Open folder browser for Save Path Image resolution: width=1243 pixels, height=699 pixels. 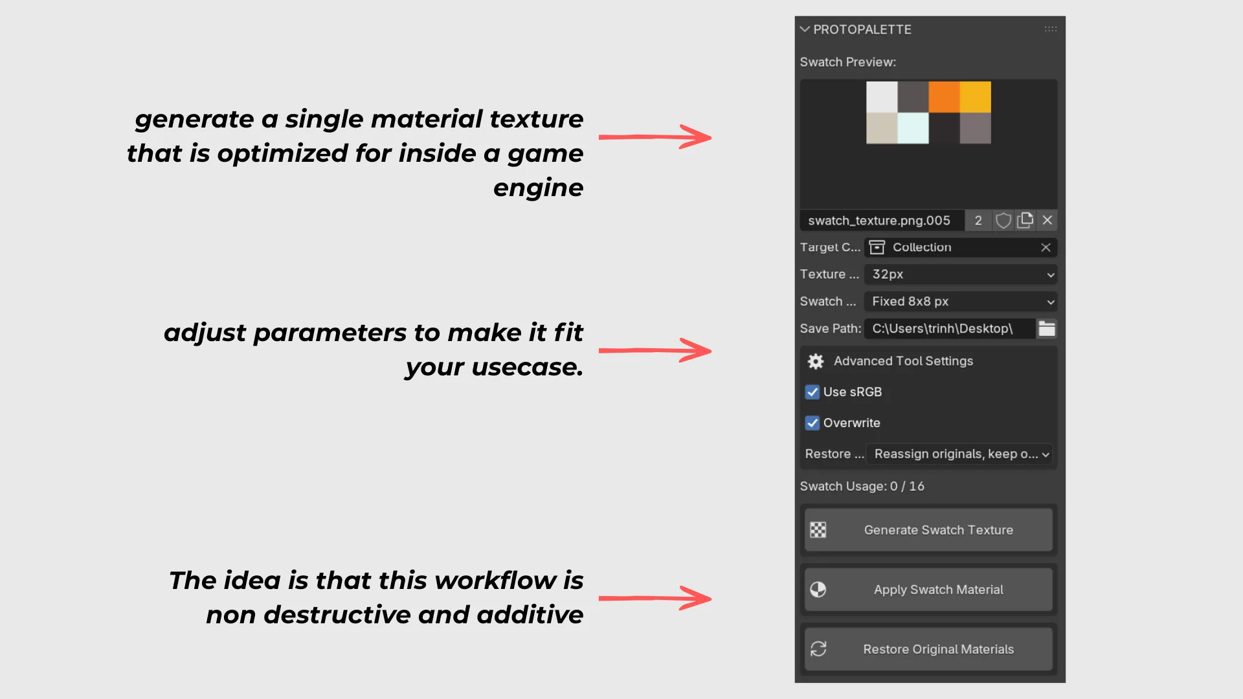click(x=1047, y=329)
